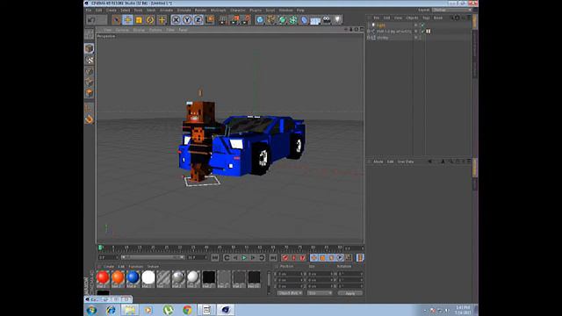Viewport: 562px width, 316px height.
Task: Click the green generator object icon
Action: [x=282, y=20]
